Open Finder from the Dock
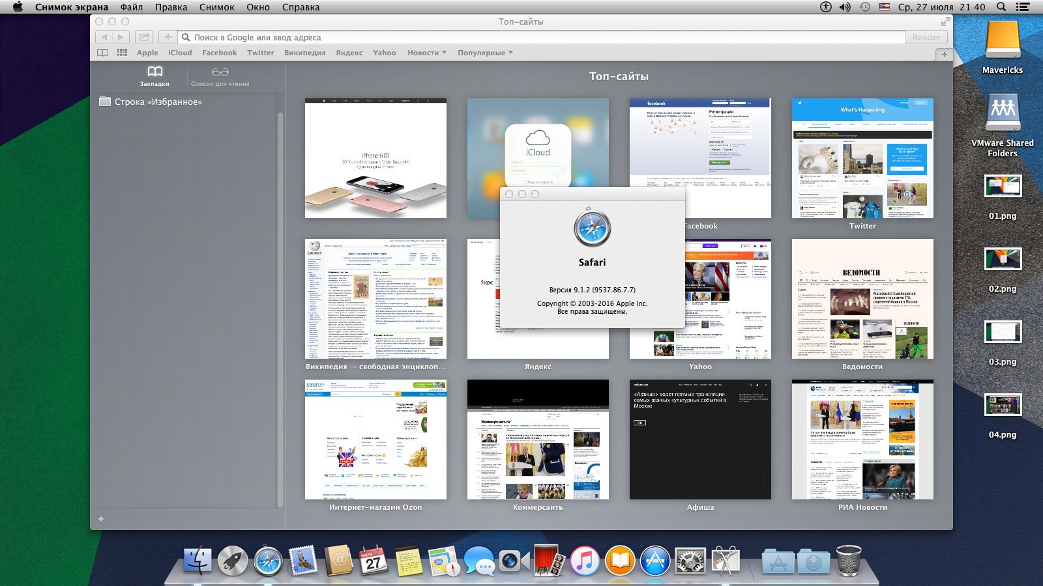 tap(198, 560)
